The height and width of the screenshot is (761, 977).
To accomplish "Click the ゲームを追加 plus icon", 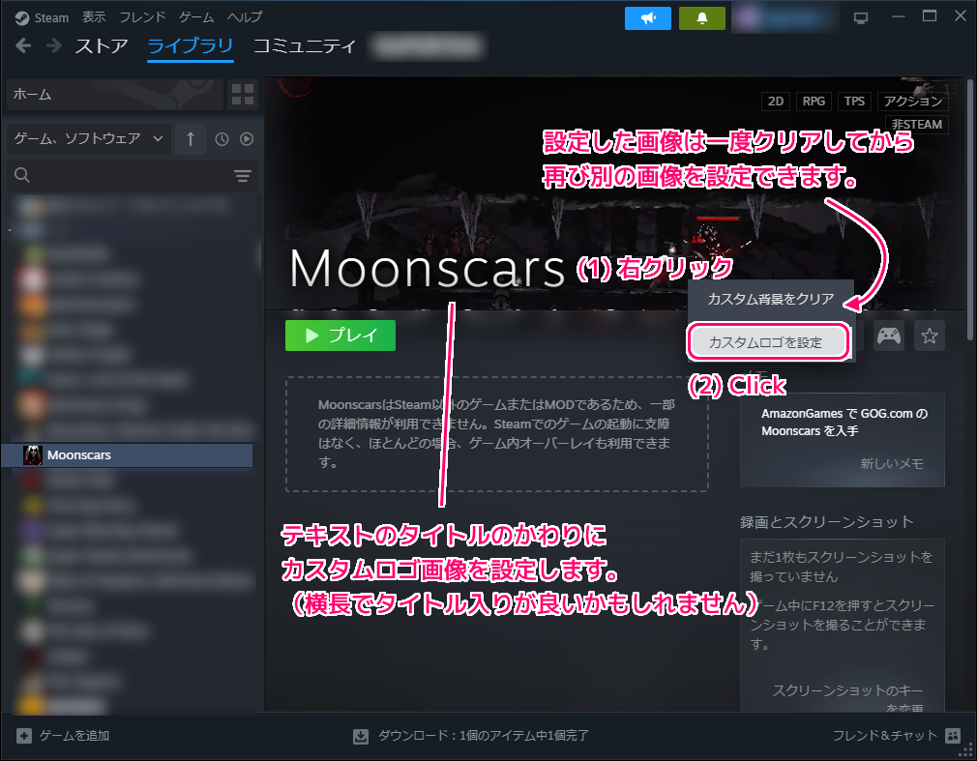I will tap(23, 736).
